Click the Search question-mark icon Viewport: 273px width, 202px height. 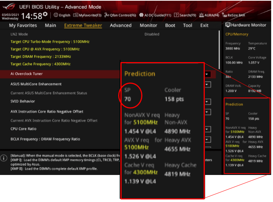click(x=176, y=15)
